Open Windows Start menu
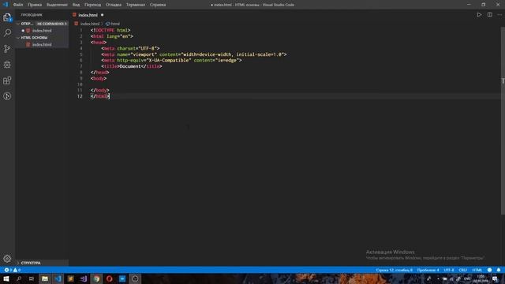This screenshot has height=284, width=505. pyautogui.click(x=6, y=278)
